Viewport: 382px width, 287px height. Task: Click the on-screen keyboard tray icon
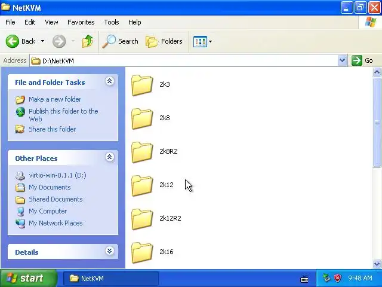(x=304, y=279)
